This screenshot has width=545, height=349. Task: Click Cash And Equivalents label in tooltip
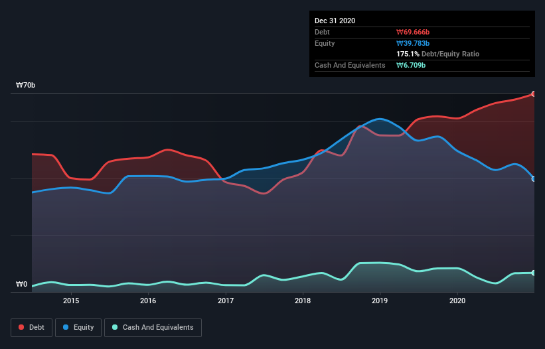(x=350, y=65)
